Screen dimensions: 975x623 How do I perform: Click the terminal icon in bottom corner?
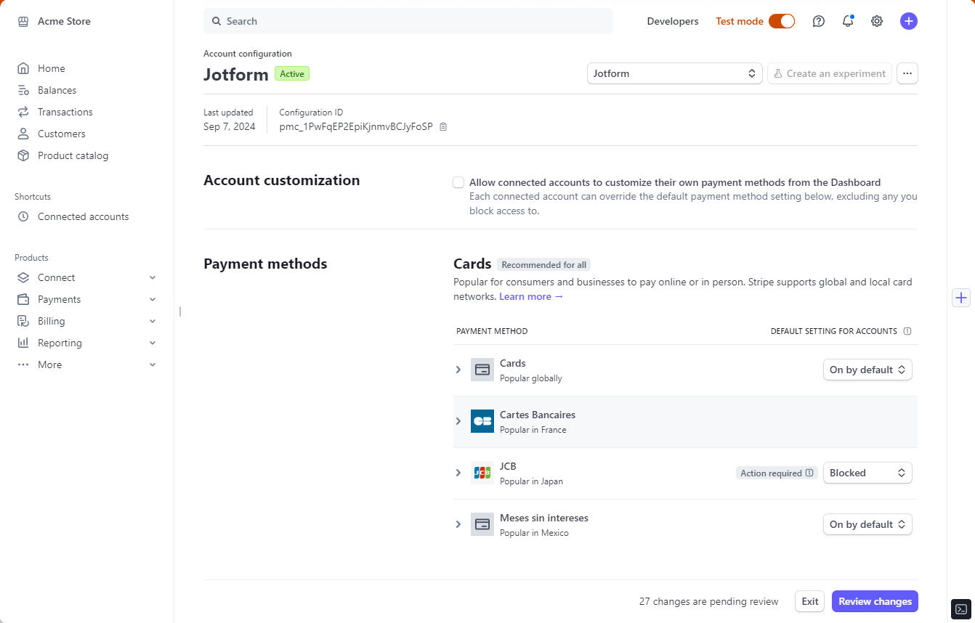(960, 608)
